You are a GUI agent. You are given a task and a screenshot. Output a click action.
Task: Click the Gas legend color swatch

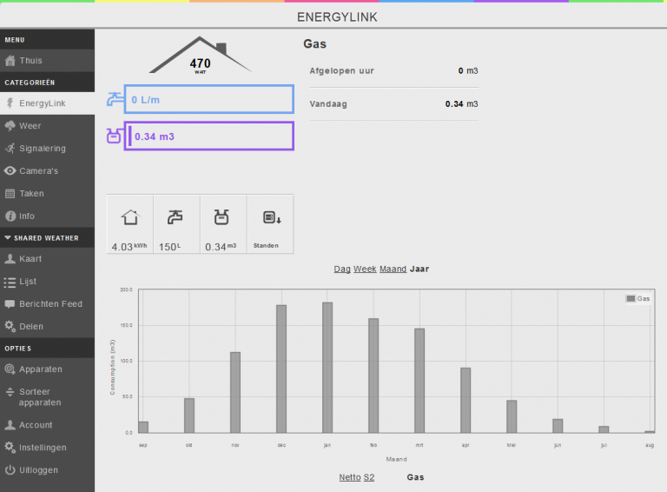click(631, 298)
